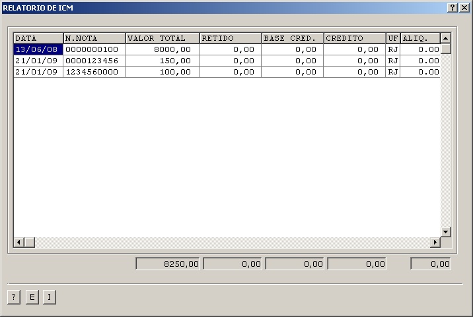Click the N.NOTA column header
This screenshot has height=317, width=473.
94,38
